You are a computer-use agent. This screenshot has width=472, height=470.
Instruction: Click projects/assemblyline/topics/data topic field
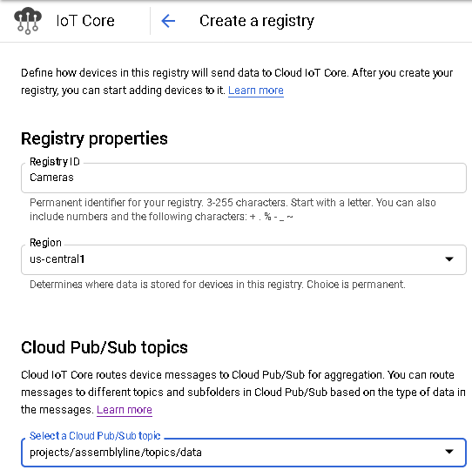point(244,453)
